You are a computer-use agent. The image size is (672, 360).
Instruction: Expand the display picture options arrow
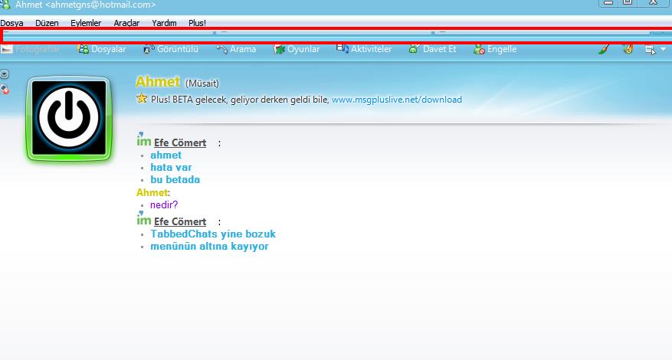point(5,74)
